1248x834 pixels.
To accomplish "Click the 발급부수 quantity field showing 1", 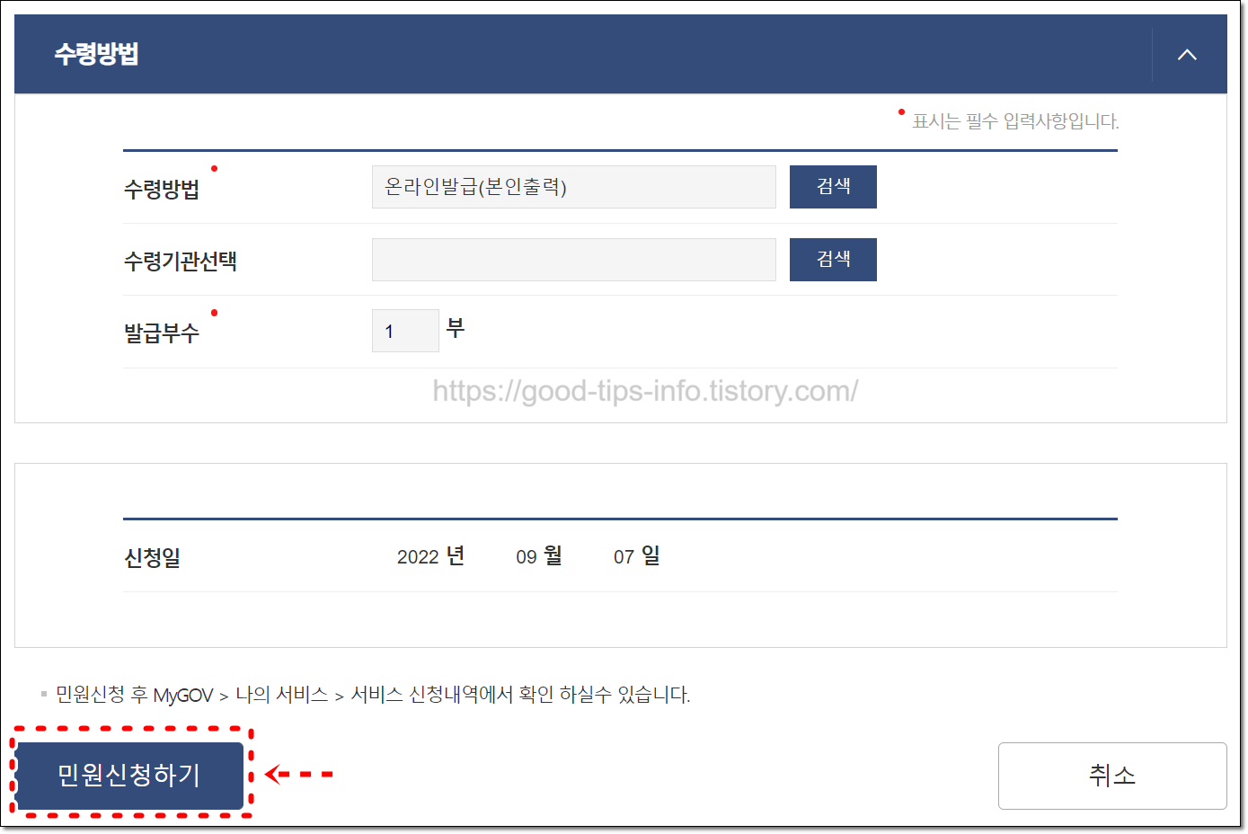I will click(405, 331).
